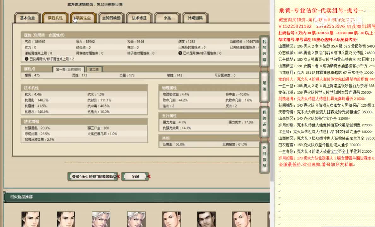Click 可分配点数：0 text

225,75
